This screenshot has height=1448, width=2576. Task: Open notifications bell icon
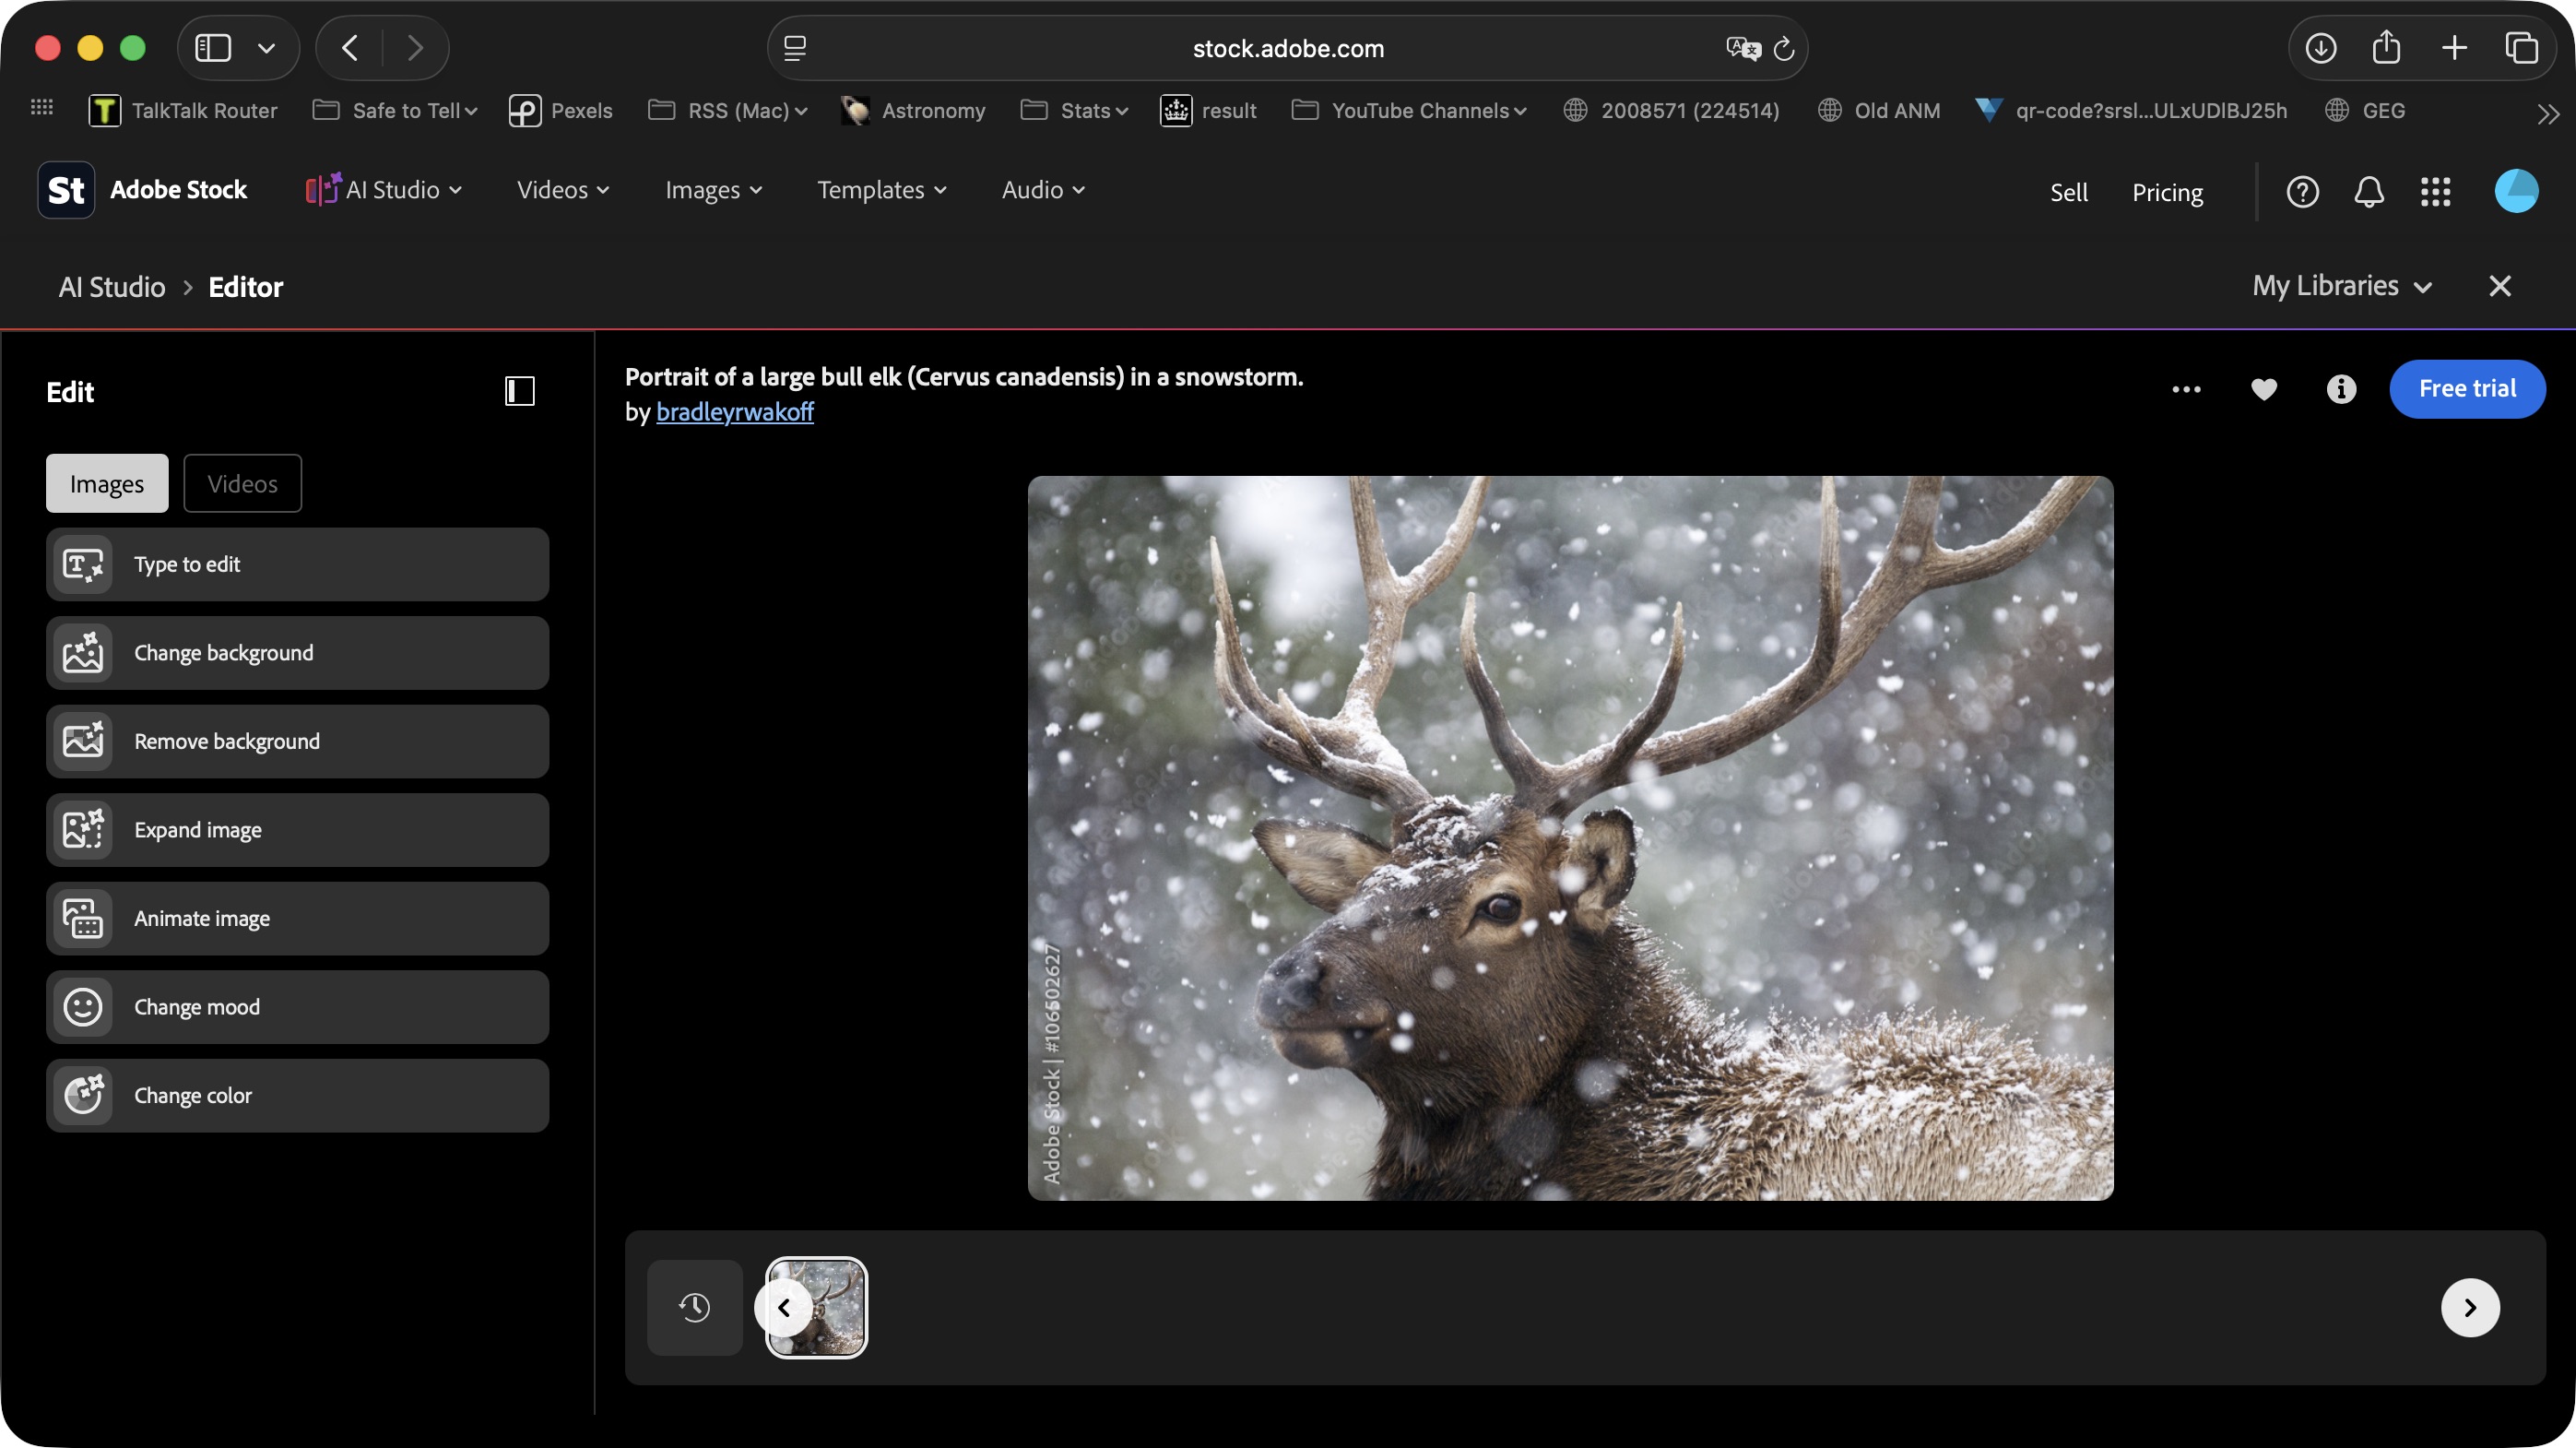pyautogui.click(x=2369, y=191)
